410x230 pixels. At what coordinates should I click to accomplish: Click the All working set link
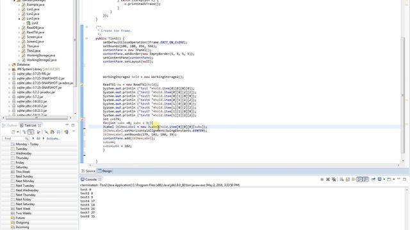click(x=38, y=139)
